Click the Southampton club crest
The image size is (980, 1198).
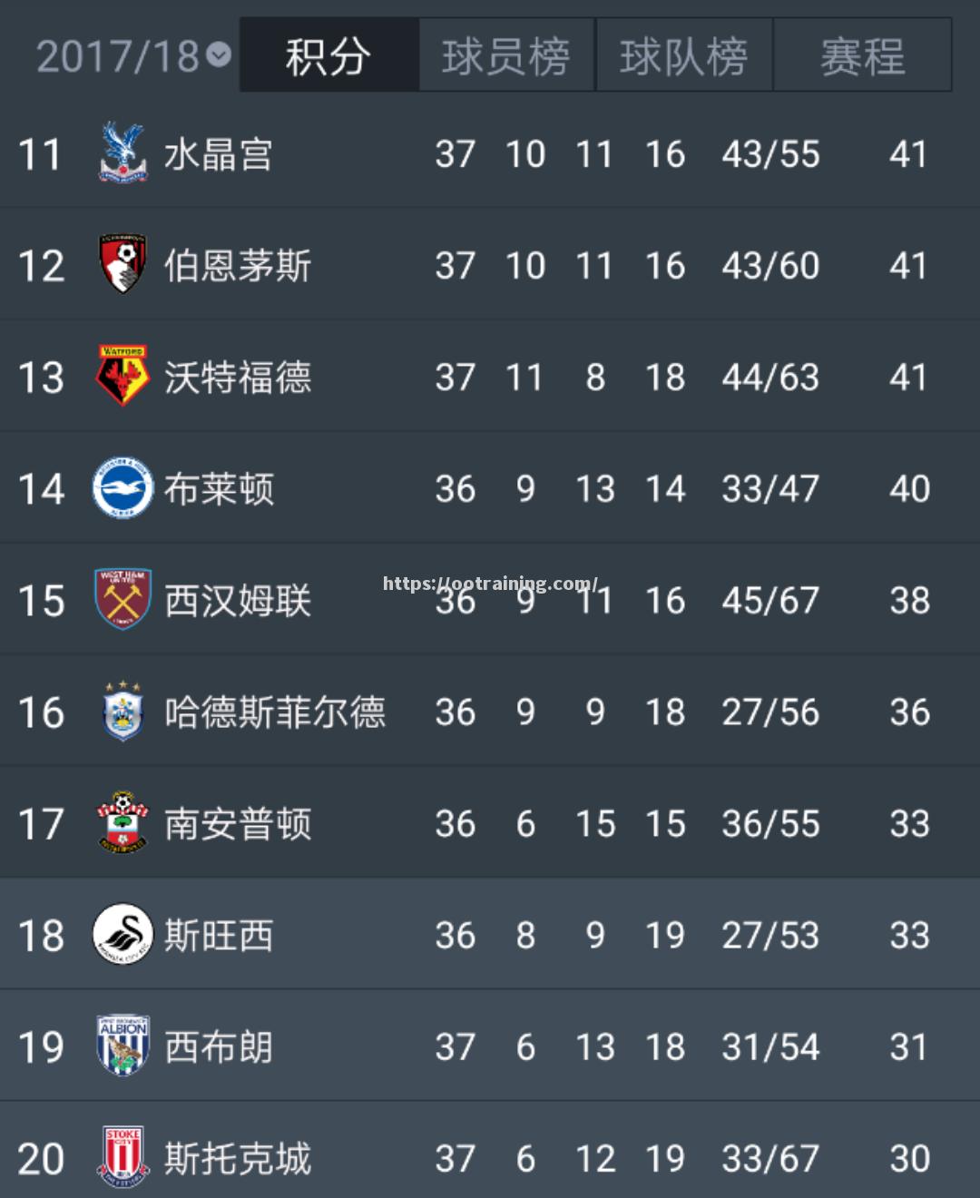[122, 822]
